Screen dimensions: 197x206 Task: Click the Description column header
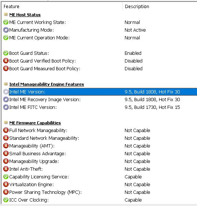click(x=160, y=7)
